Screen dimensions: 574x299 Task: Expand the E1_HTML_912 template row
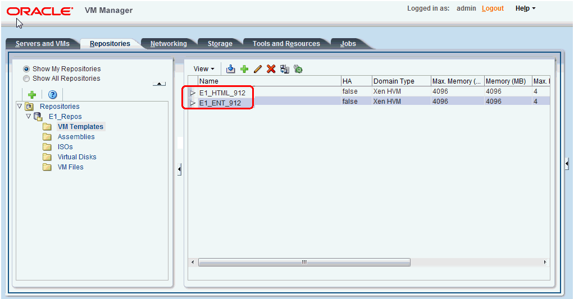coord(193,93)
